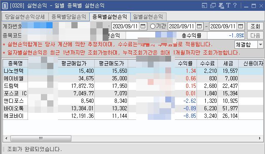Select the 드림텍 row

[x=133, y=86]
